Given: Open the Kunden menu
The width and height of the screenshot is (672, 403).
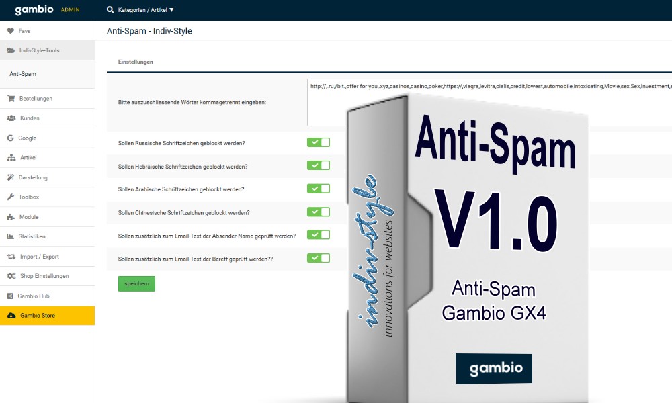Looking at the screenshot, I should [x=47, y=118].
